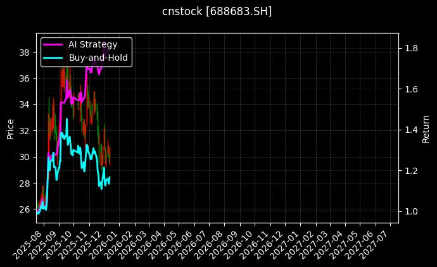
Task: Click the 38 price tick label
Action: (25, 52)
